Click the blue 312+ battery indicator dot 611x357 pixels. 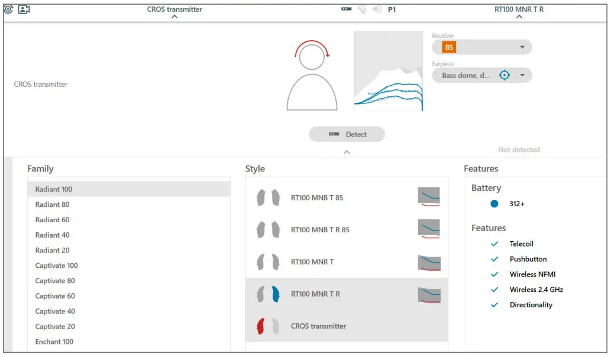494,203
